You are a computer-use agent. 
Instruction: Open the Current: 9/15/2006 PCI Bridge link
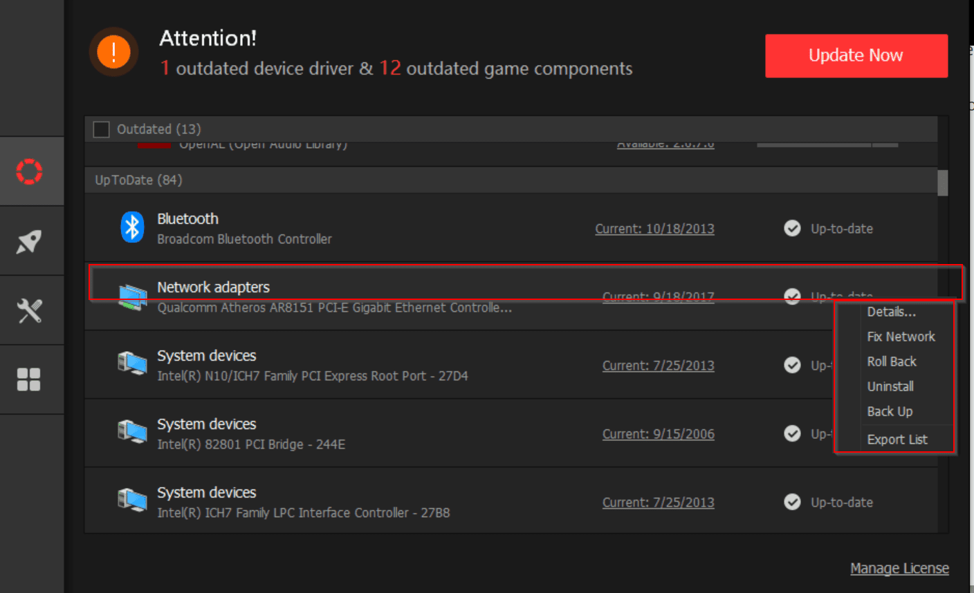[x=658, y=434]
